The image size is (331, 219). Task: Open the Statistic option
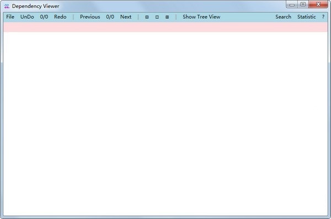307,17
